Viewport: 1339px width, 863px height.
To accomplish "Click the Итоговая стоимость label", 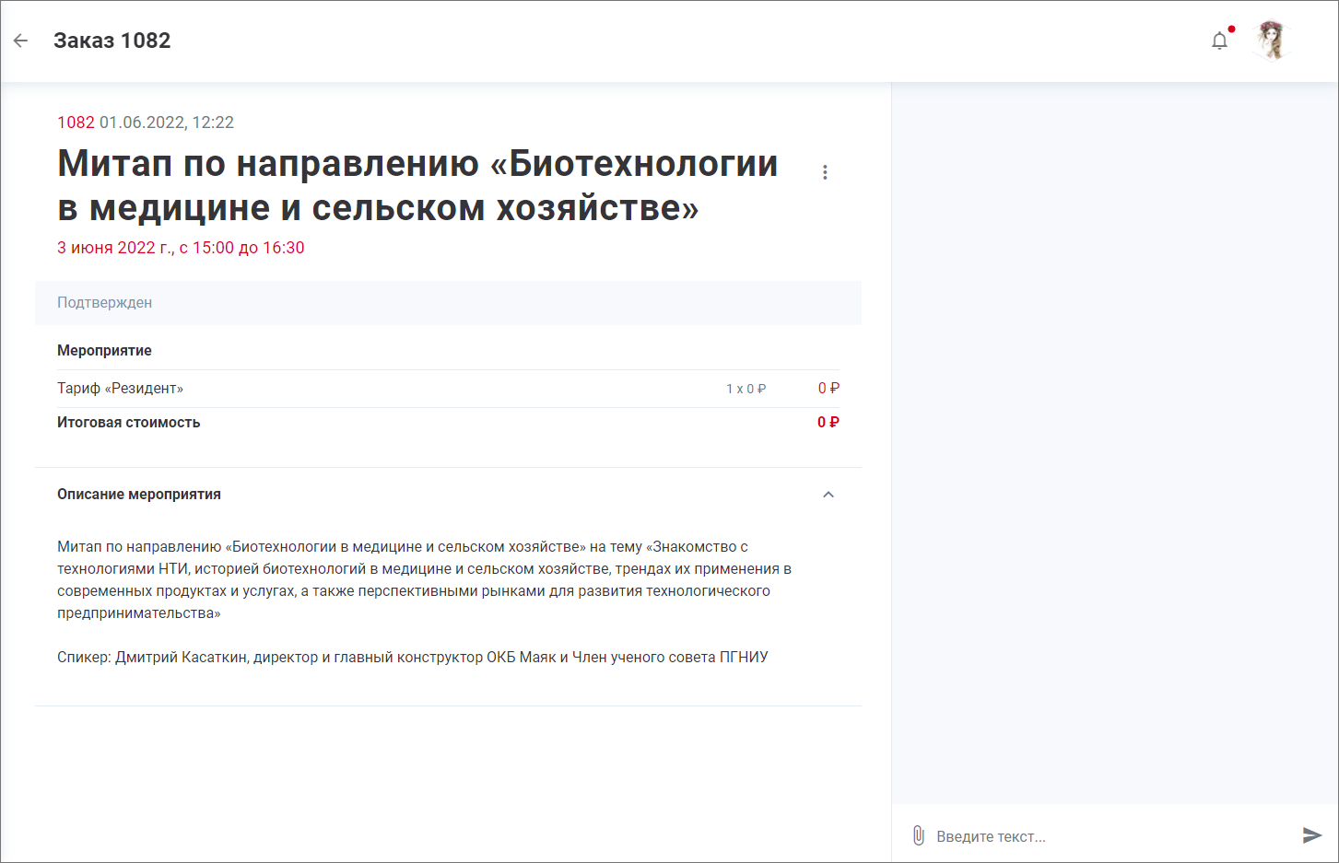I will [x=129, y=423].
